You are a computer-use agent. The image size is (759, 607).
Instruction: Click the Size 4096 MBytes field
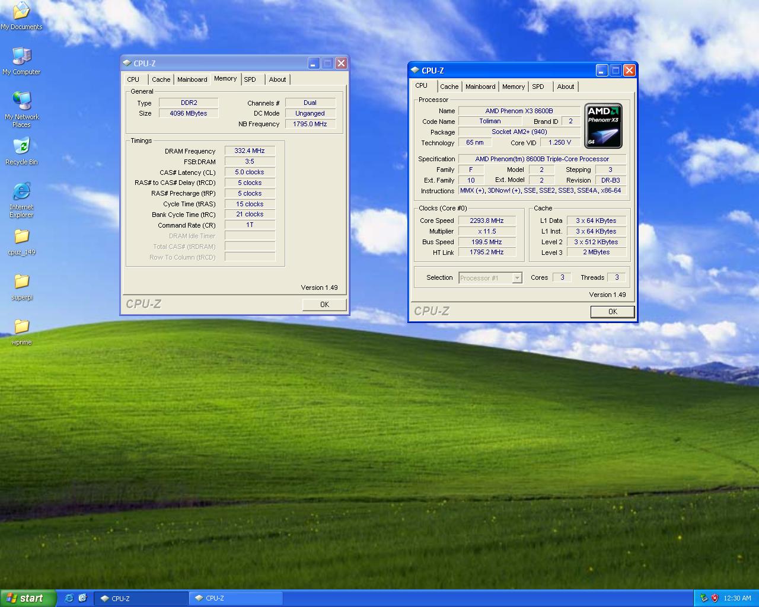pyautogui.click(x=189, y=113)
